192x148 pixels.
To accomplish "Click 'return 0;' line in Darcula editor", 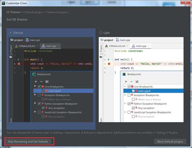I will point(37,68).
